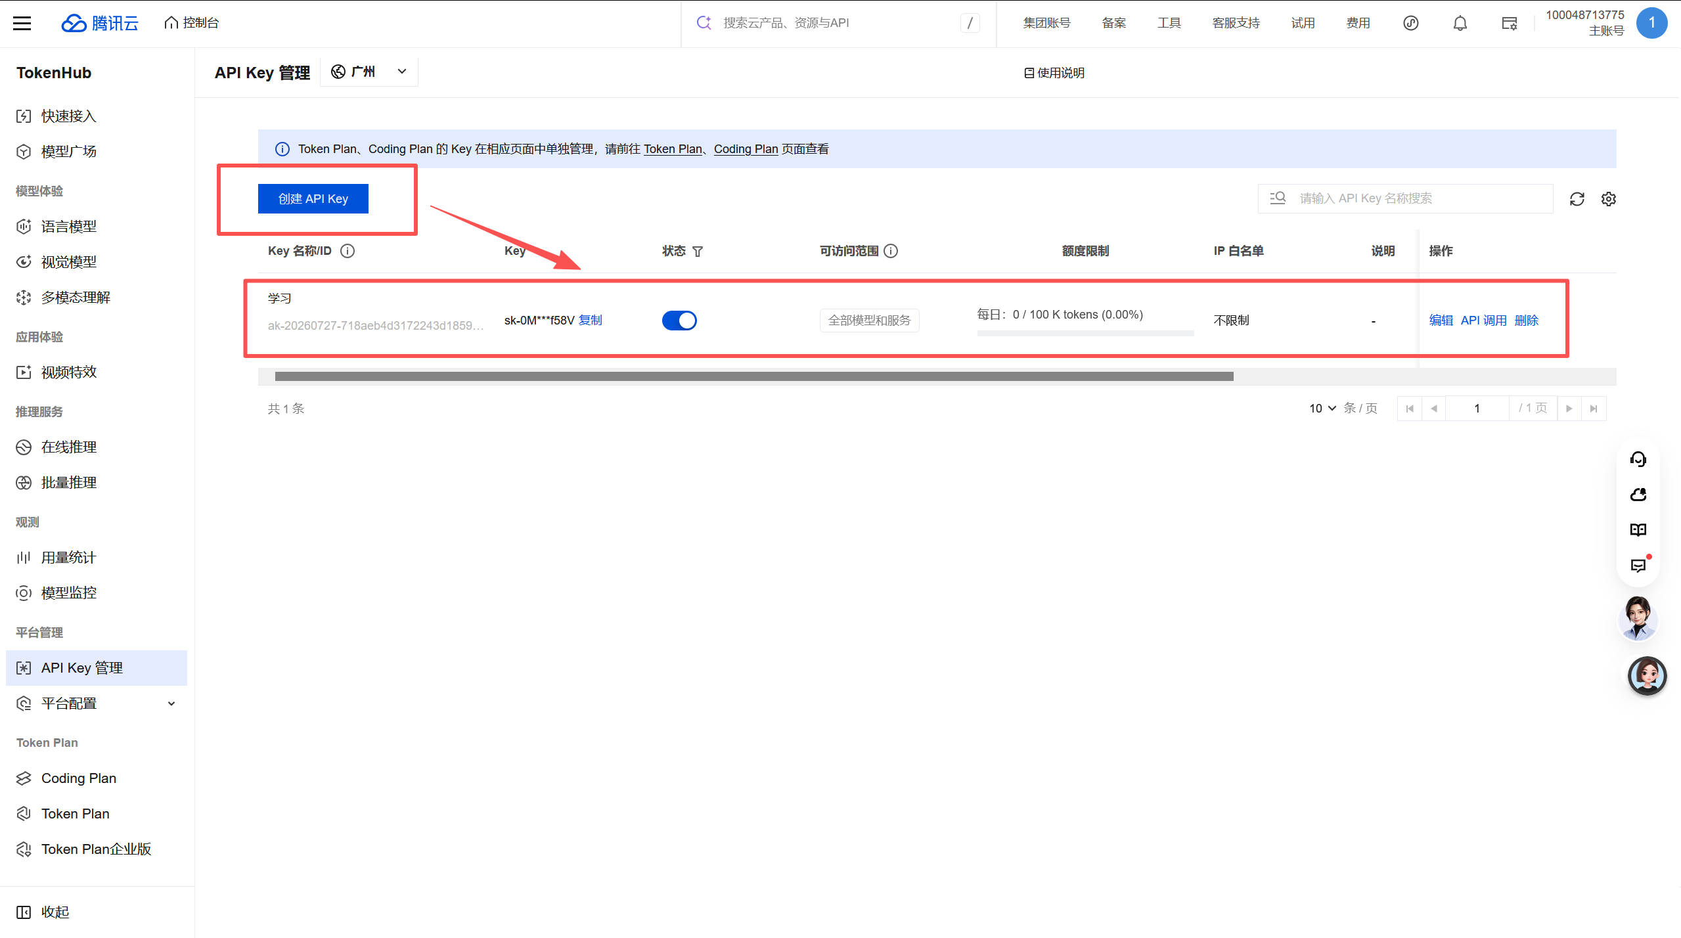The image size is (1681, 938).
Task: Open 用量统计 in the sidebar
Action: [97, 558]
